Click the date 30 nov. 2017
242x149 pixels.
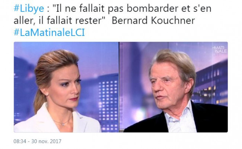[x=46, y=141]
